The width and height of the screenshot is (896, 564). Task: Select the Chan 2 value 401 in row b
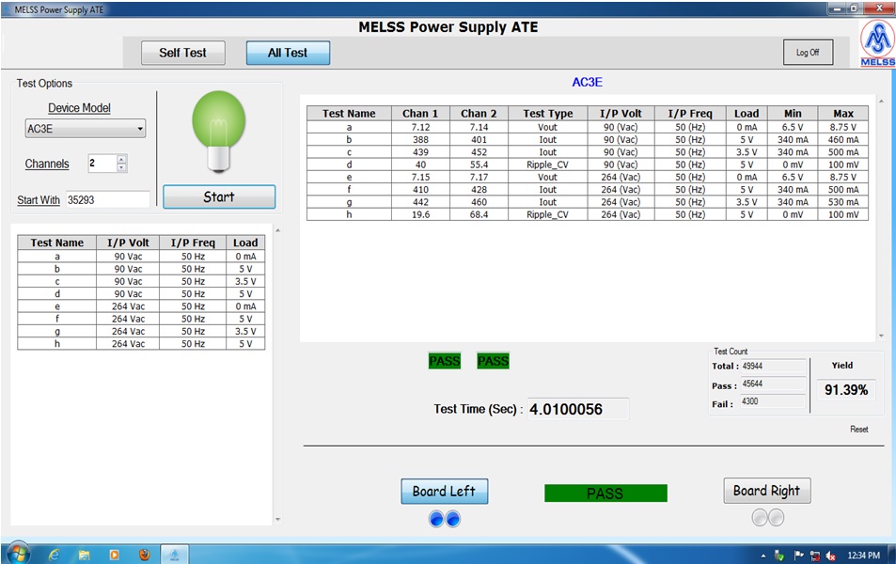[x=479, y=139]
